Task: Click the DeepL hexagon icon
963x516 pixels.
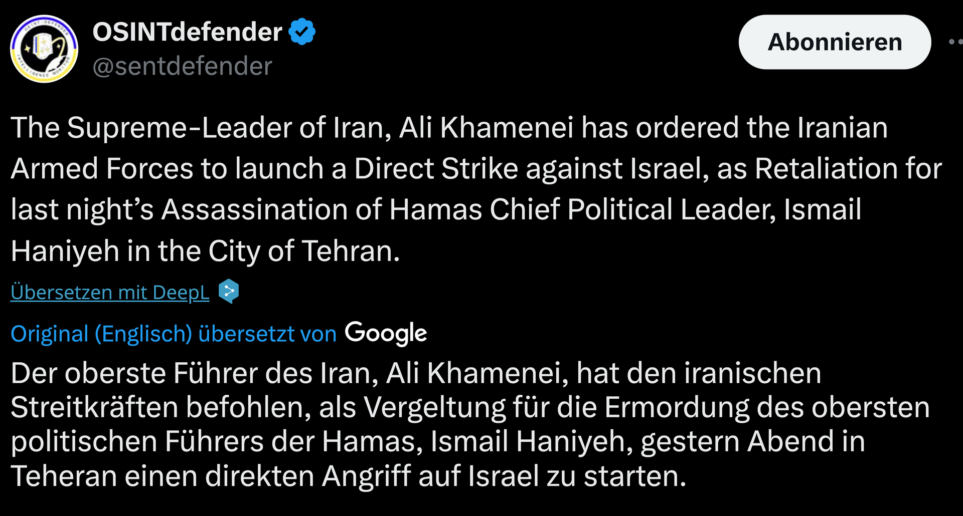Action: (x=229, y=291)
